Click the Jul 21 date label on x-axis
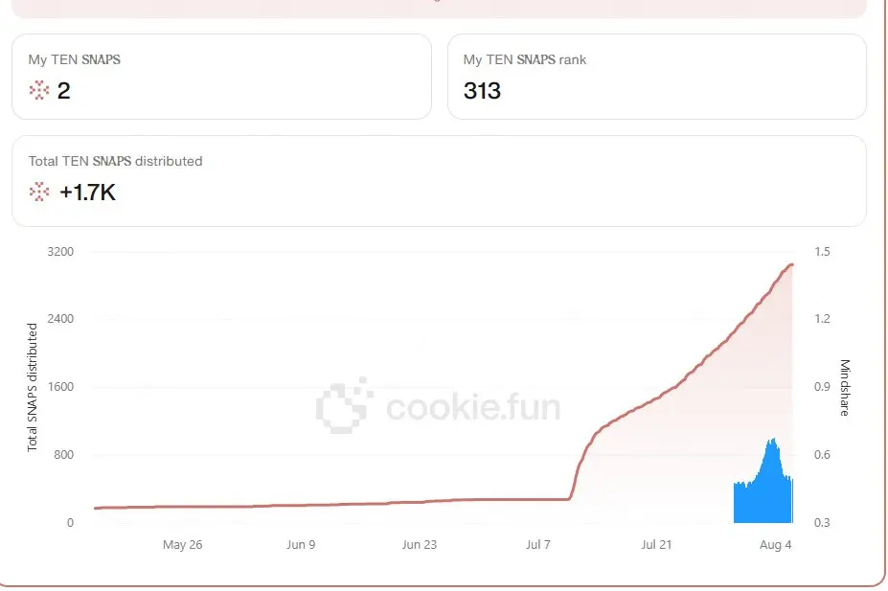This screenshot has height=591, width=888. tap(656, 545)
